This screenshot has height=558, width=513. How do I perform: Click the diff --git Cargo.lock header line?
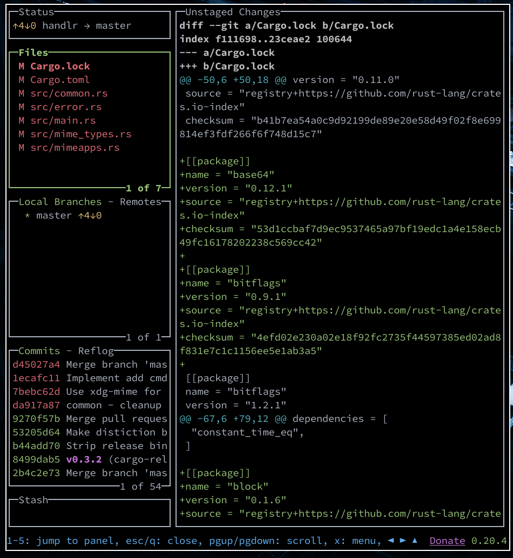287,25
